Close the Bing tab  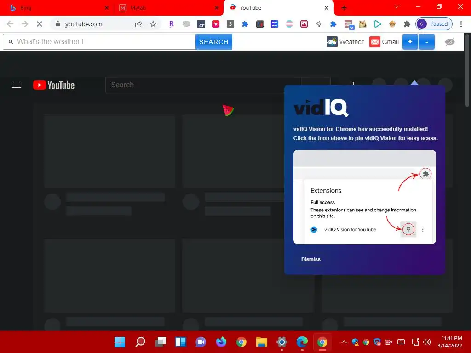tap(107, 8)
